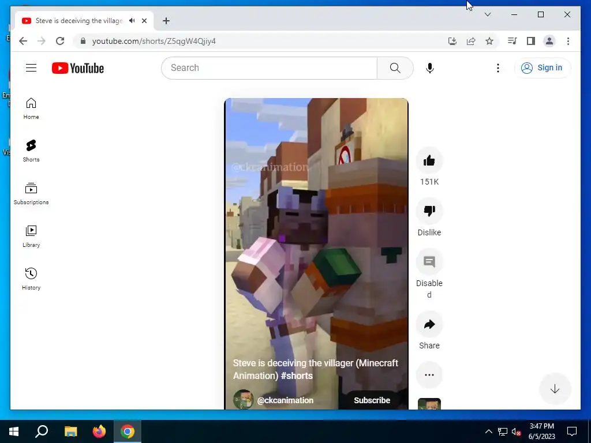Subscribe to @ckcanimation
591x443 pixels.
tap(372, 400)
